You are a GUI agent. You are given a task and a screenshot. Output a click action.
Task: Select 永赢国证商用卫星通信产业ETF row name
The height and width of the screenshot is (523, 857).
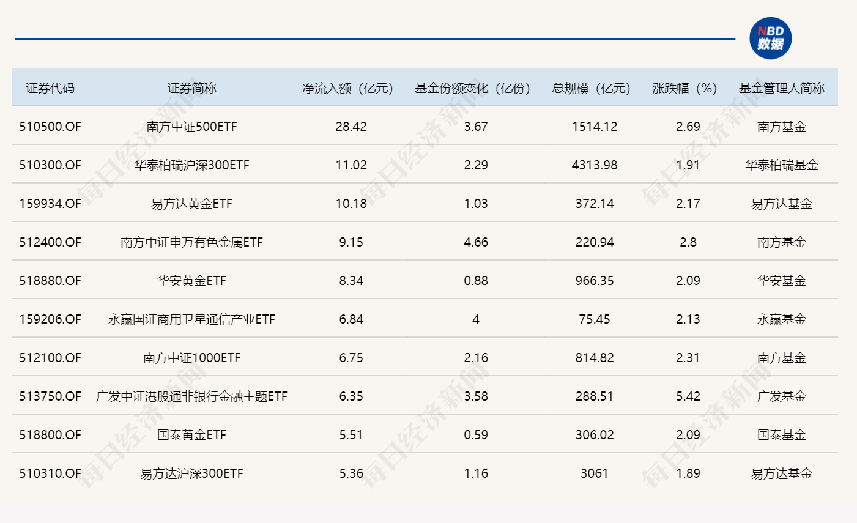pos(191,319)
